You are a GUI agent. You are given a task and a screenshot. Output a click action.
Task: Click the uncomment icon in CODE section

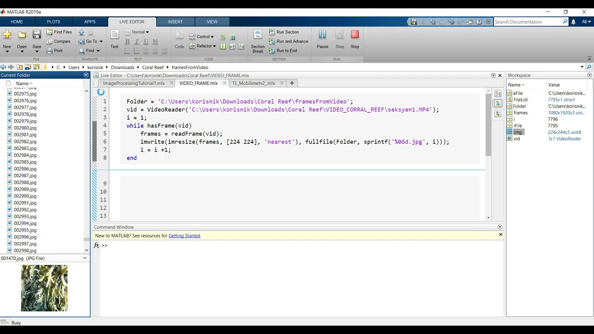click(x=232, y=37)
